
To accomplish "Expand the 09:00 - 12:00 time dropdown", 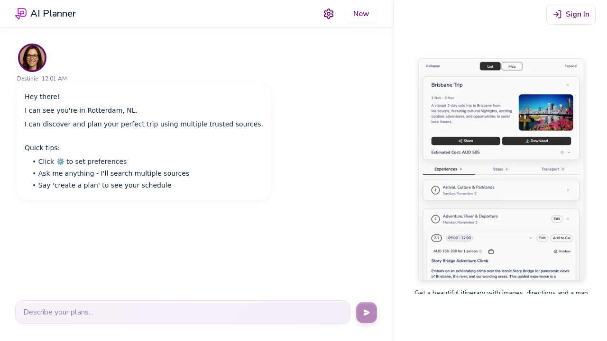I will [531, 238].
